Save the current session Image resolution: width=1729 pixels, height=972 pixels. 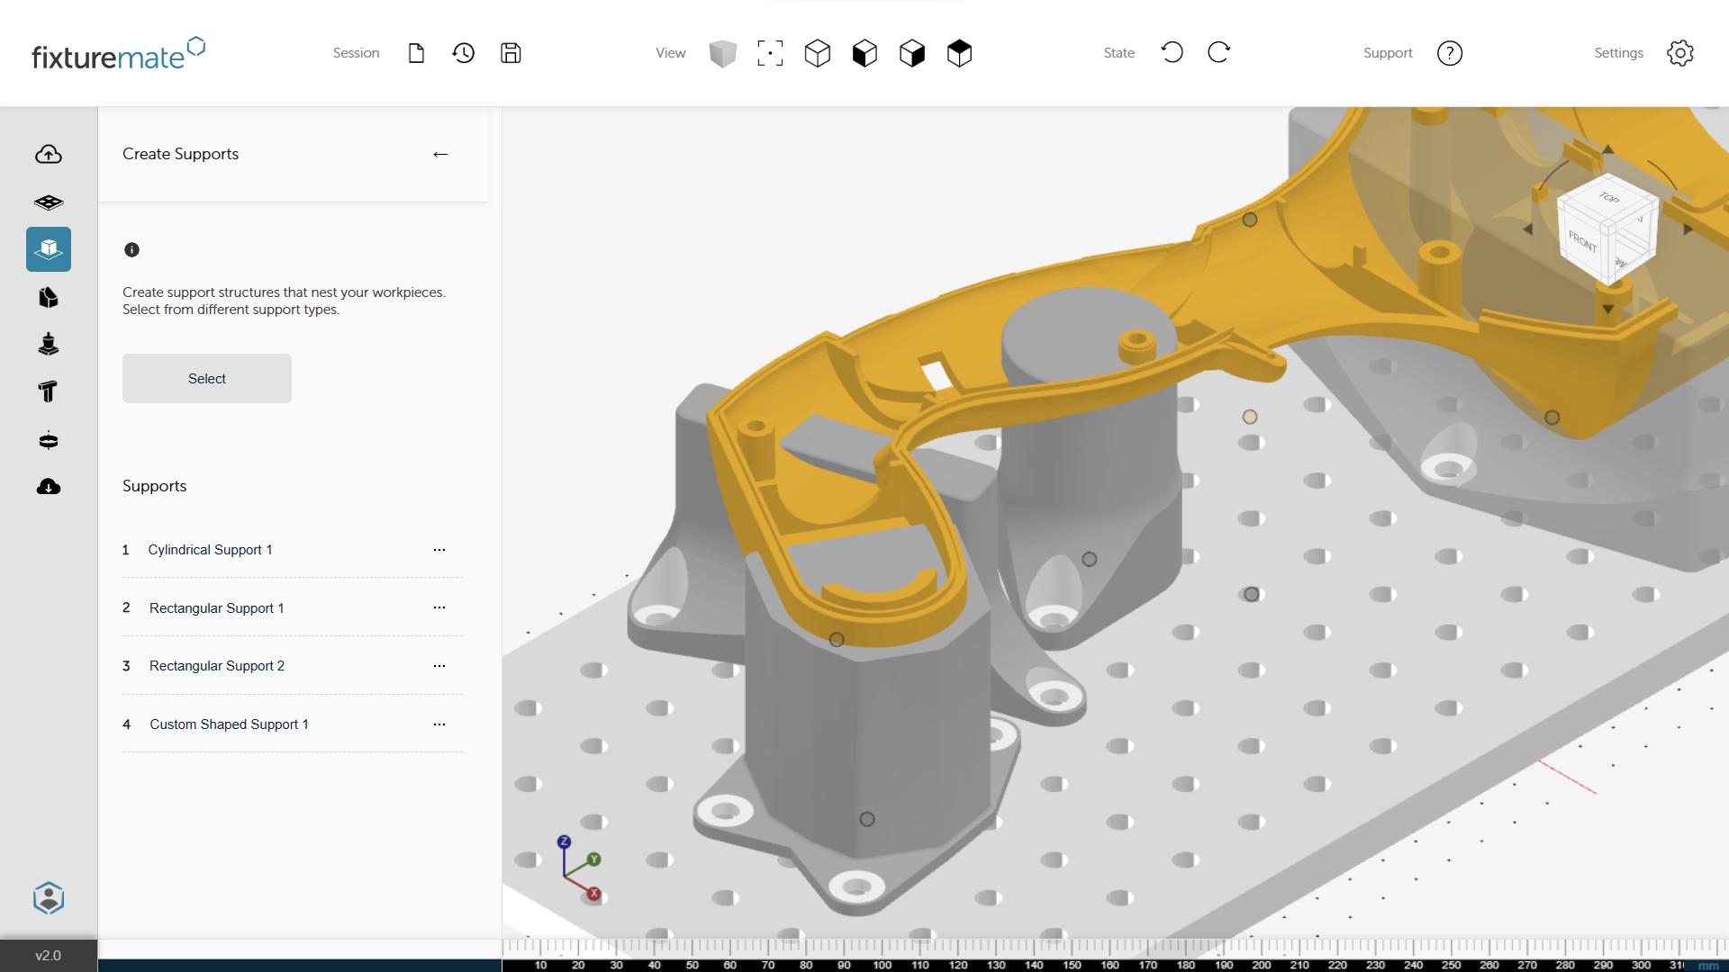click(x=511, y=53)
